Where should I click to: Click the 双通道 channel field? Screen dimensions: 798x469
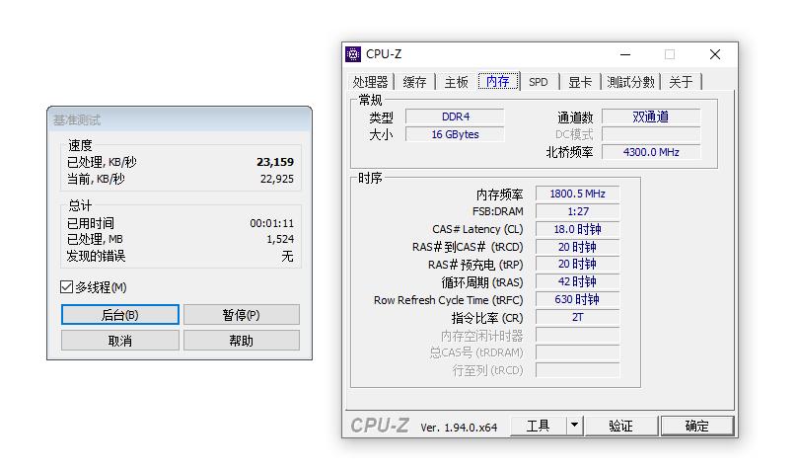coord(651,117)
